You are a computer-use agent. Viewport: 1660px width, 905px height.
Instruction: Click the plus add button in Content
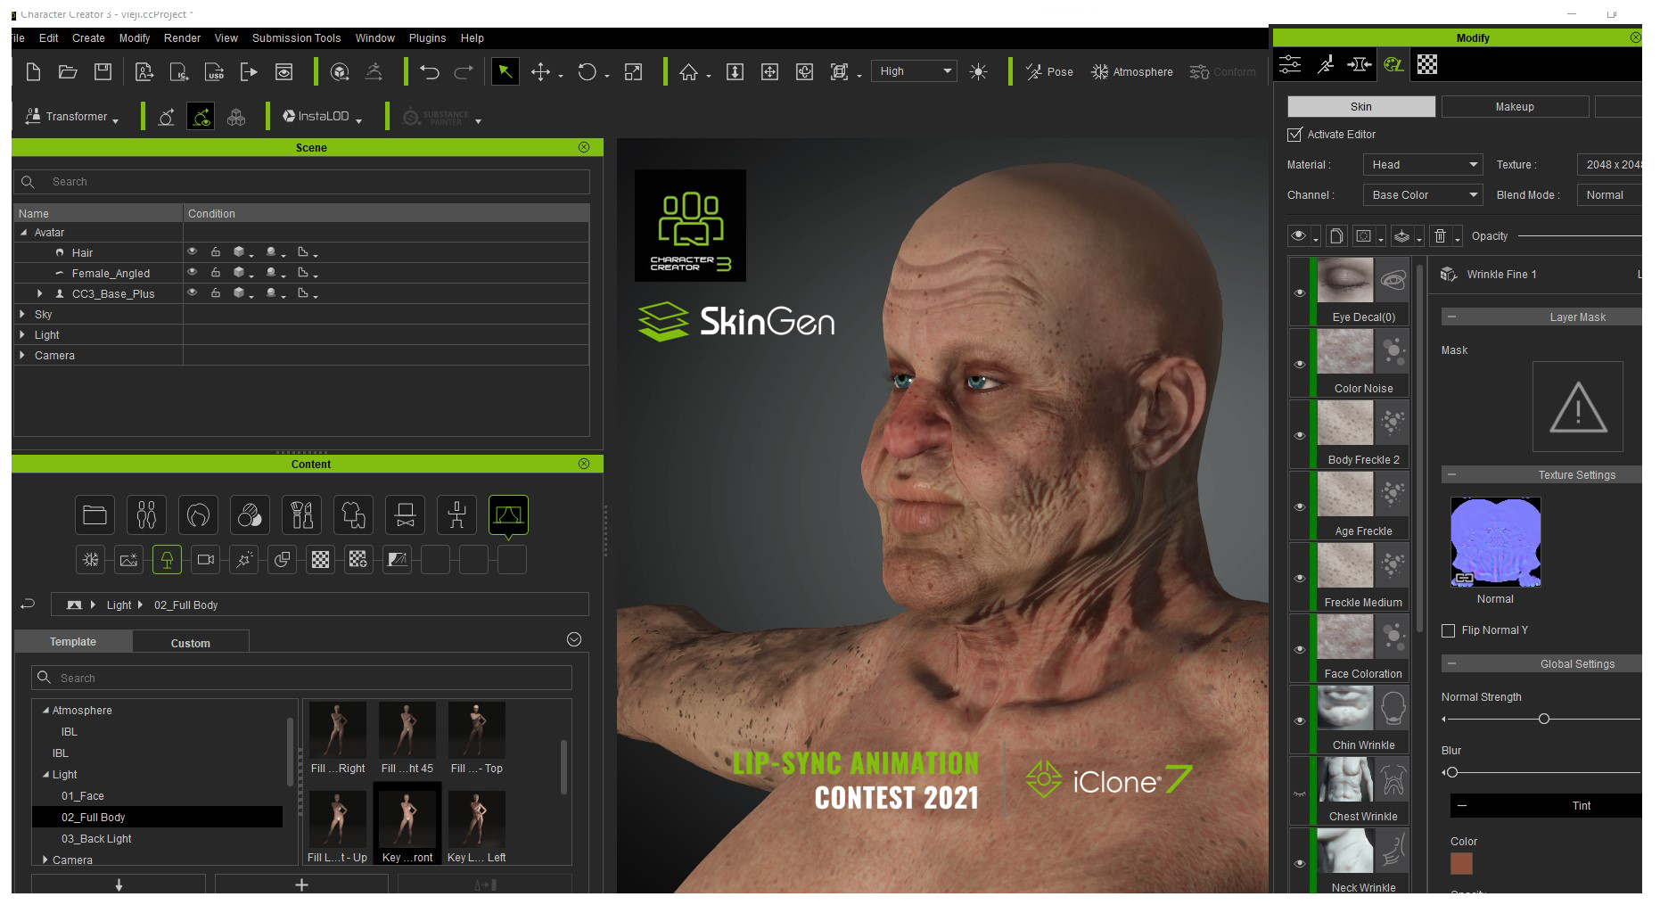point(301,884)
